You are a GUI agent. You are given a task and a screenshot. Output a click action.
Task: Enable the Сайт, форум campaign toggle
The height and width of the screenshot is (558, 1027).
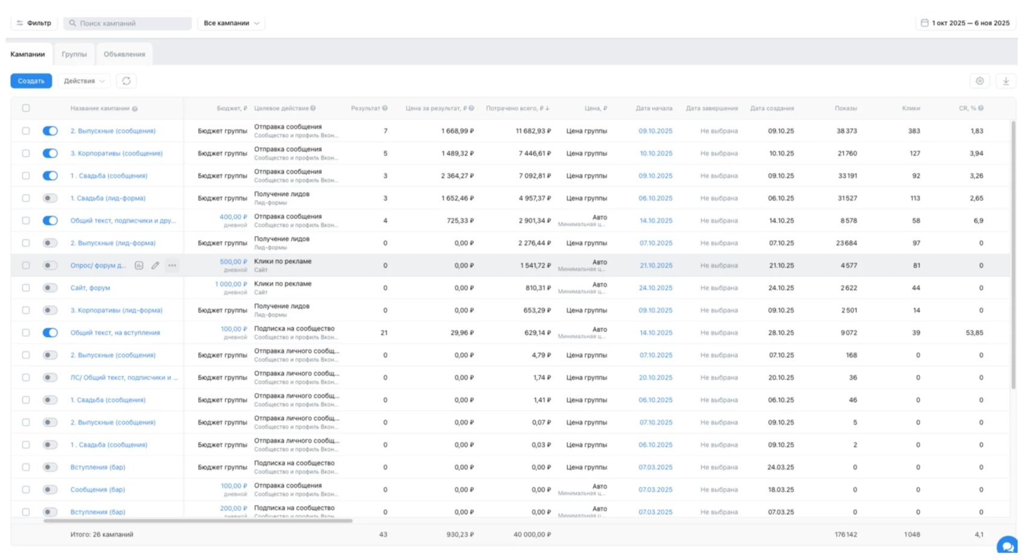(50, 288)
